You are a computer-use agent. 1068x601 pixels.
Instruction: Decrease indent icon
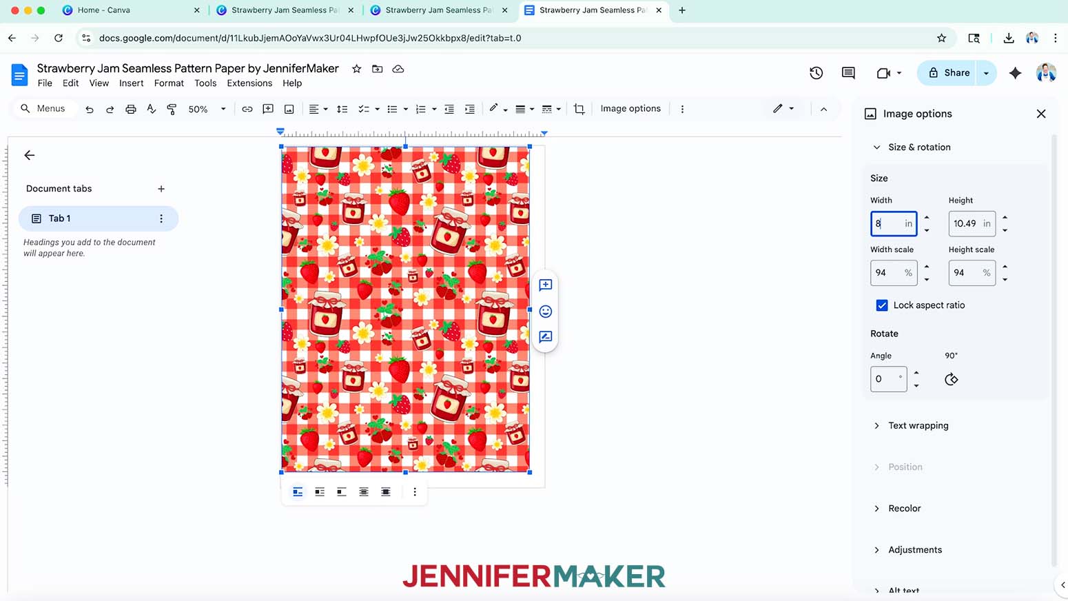pos(449,109)
